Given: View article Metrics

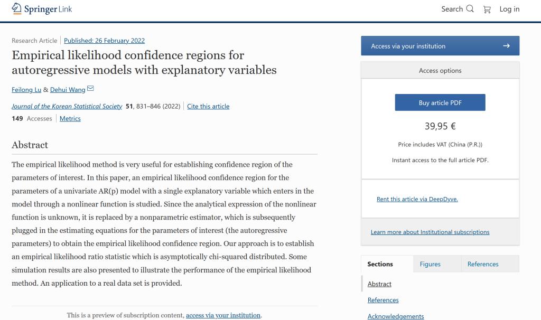Looking at the screenshot, I should 70,119.
